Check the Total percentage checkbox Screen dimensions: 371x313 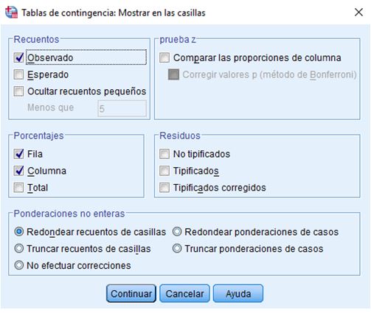(19, 188)
